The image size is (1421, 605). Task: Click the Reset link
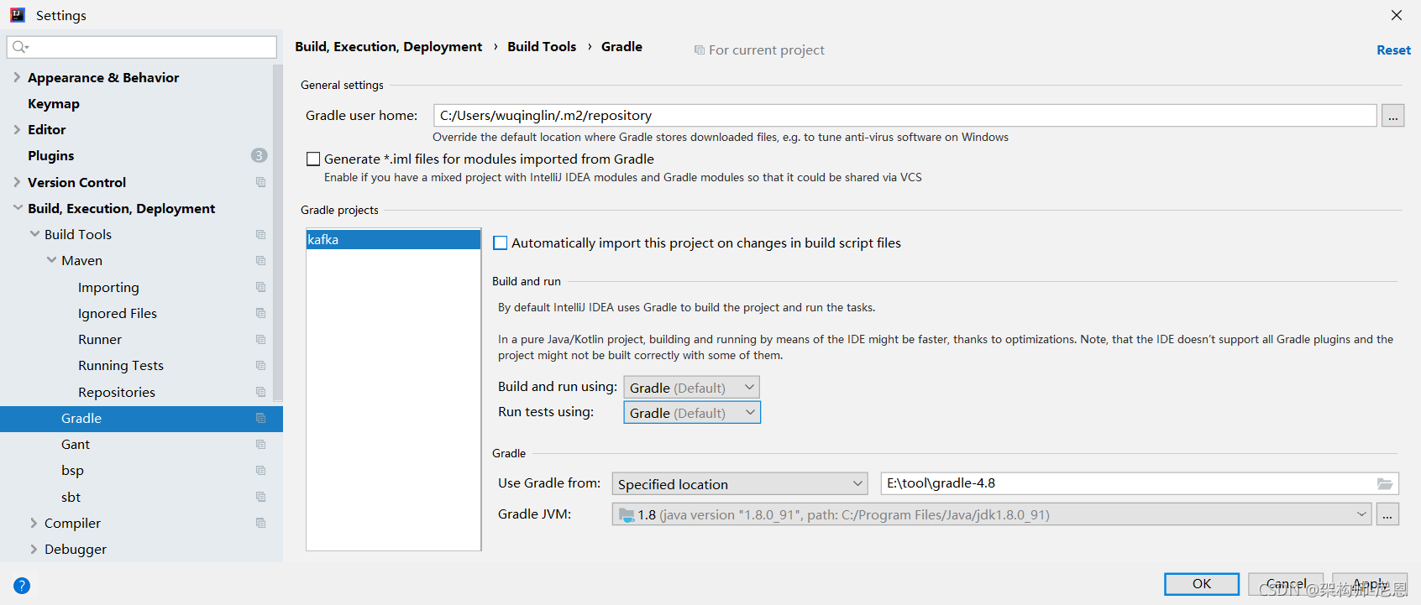click(1393, 50)
